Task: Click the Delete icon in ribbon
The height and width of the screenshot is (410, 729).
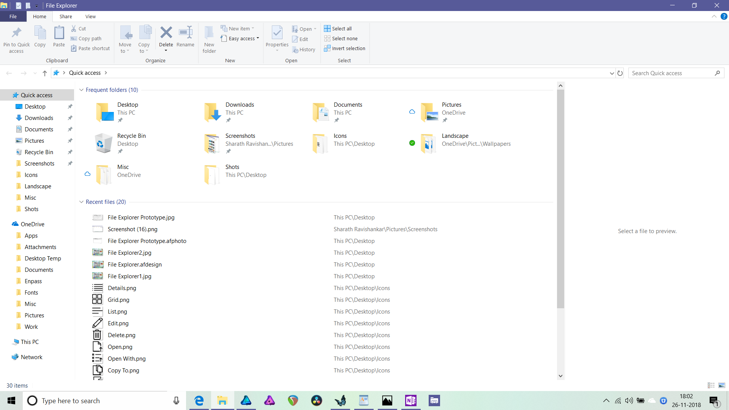Action: [x=166, y=33]
